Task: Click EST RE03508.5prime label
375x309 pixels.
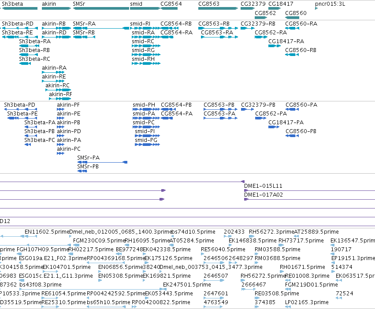Action: [277, 294]
